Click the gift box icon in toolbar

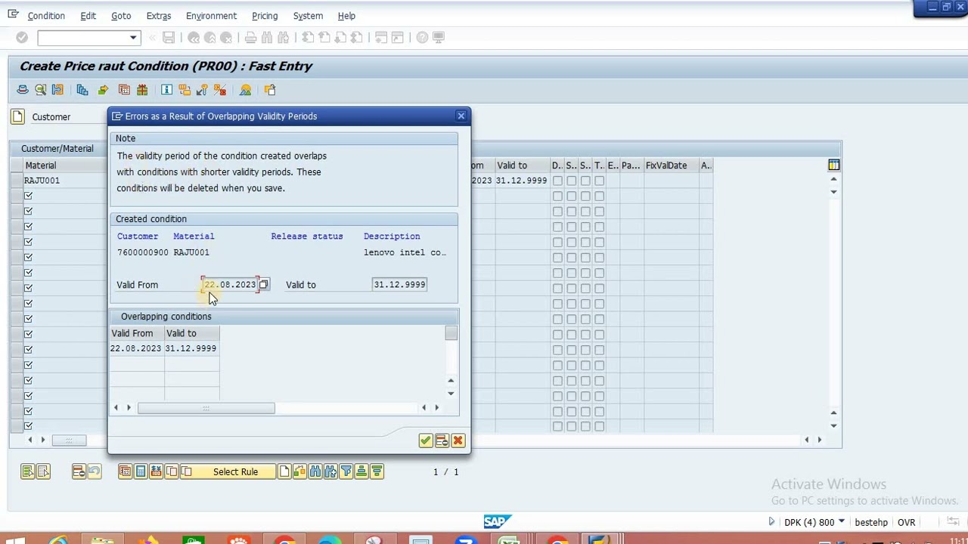point(142,90)
